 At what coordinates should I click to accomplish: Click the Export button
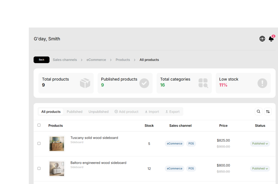click(x=173, y=112)
